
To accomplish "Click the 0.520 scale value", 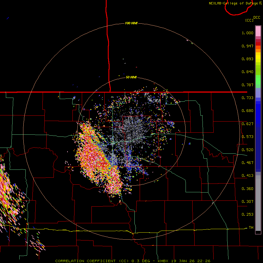I will tap(248, 150).
